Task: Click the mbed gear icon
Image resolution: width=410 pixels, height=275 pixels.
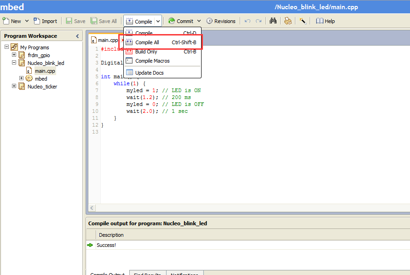Action: tap(29, 78)
